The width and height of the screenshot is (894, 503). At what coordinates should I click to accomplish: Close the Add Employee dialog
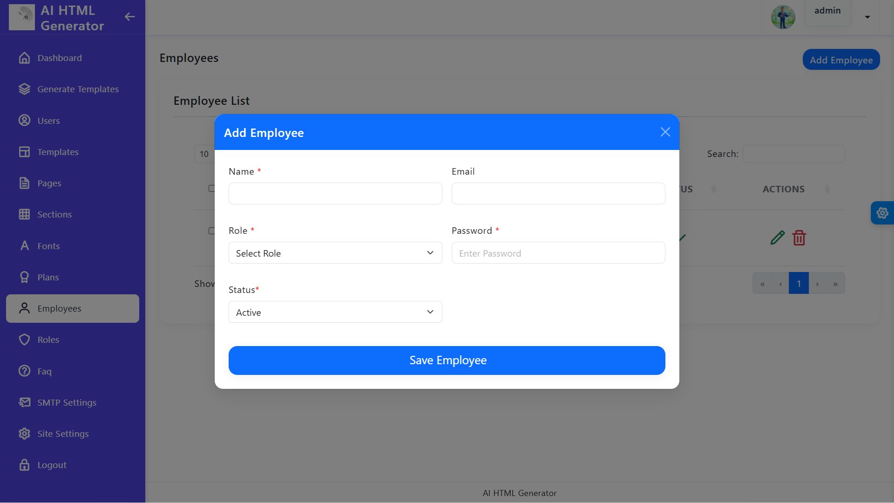coord(665,132)
